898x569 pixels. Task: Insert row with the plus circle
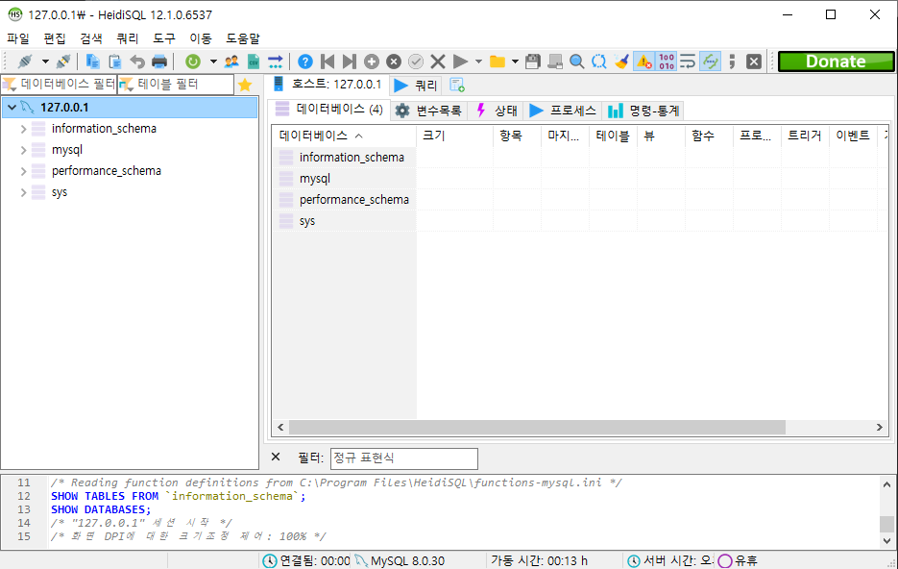(x=372, y=62)
